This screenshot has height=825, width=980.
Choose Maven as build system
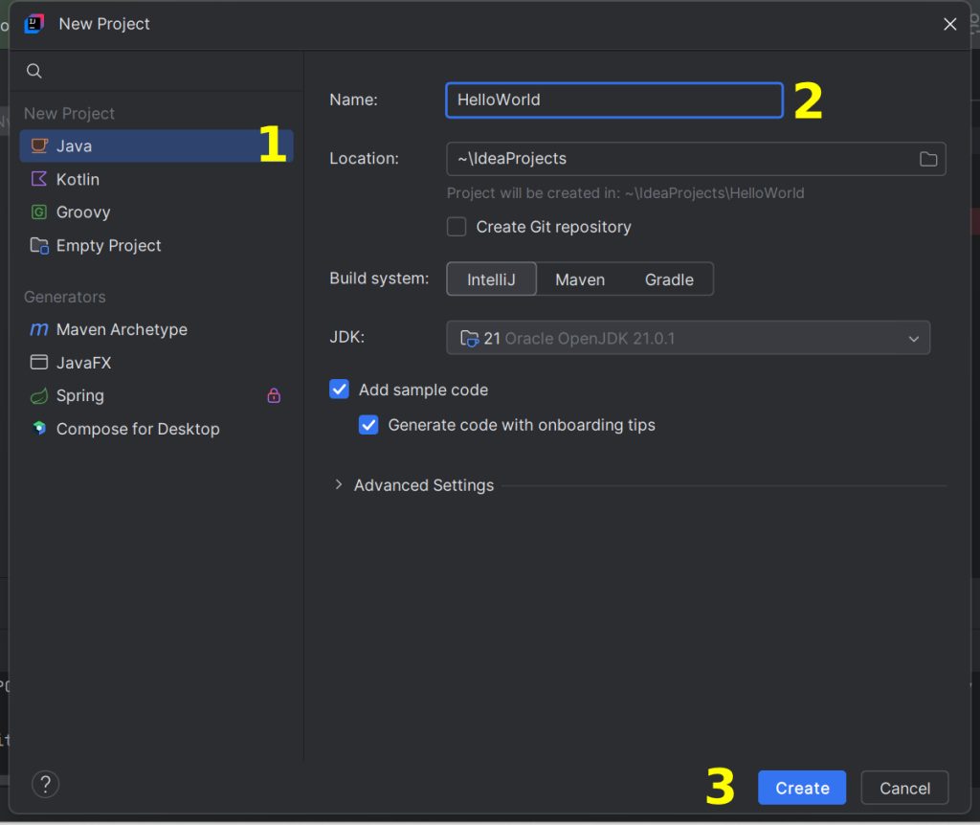point(580,279)
